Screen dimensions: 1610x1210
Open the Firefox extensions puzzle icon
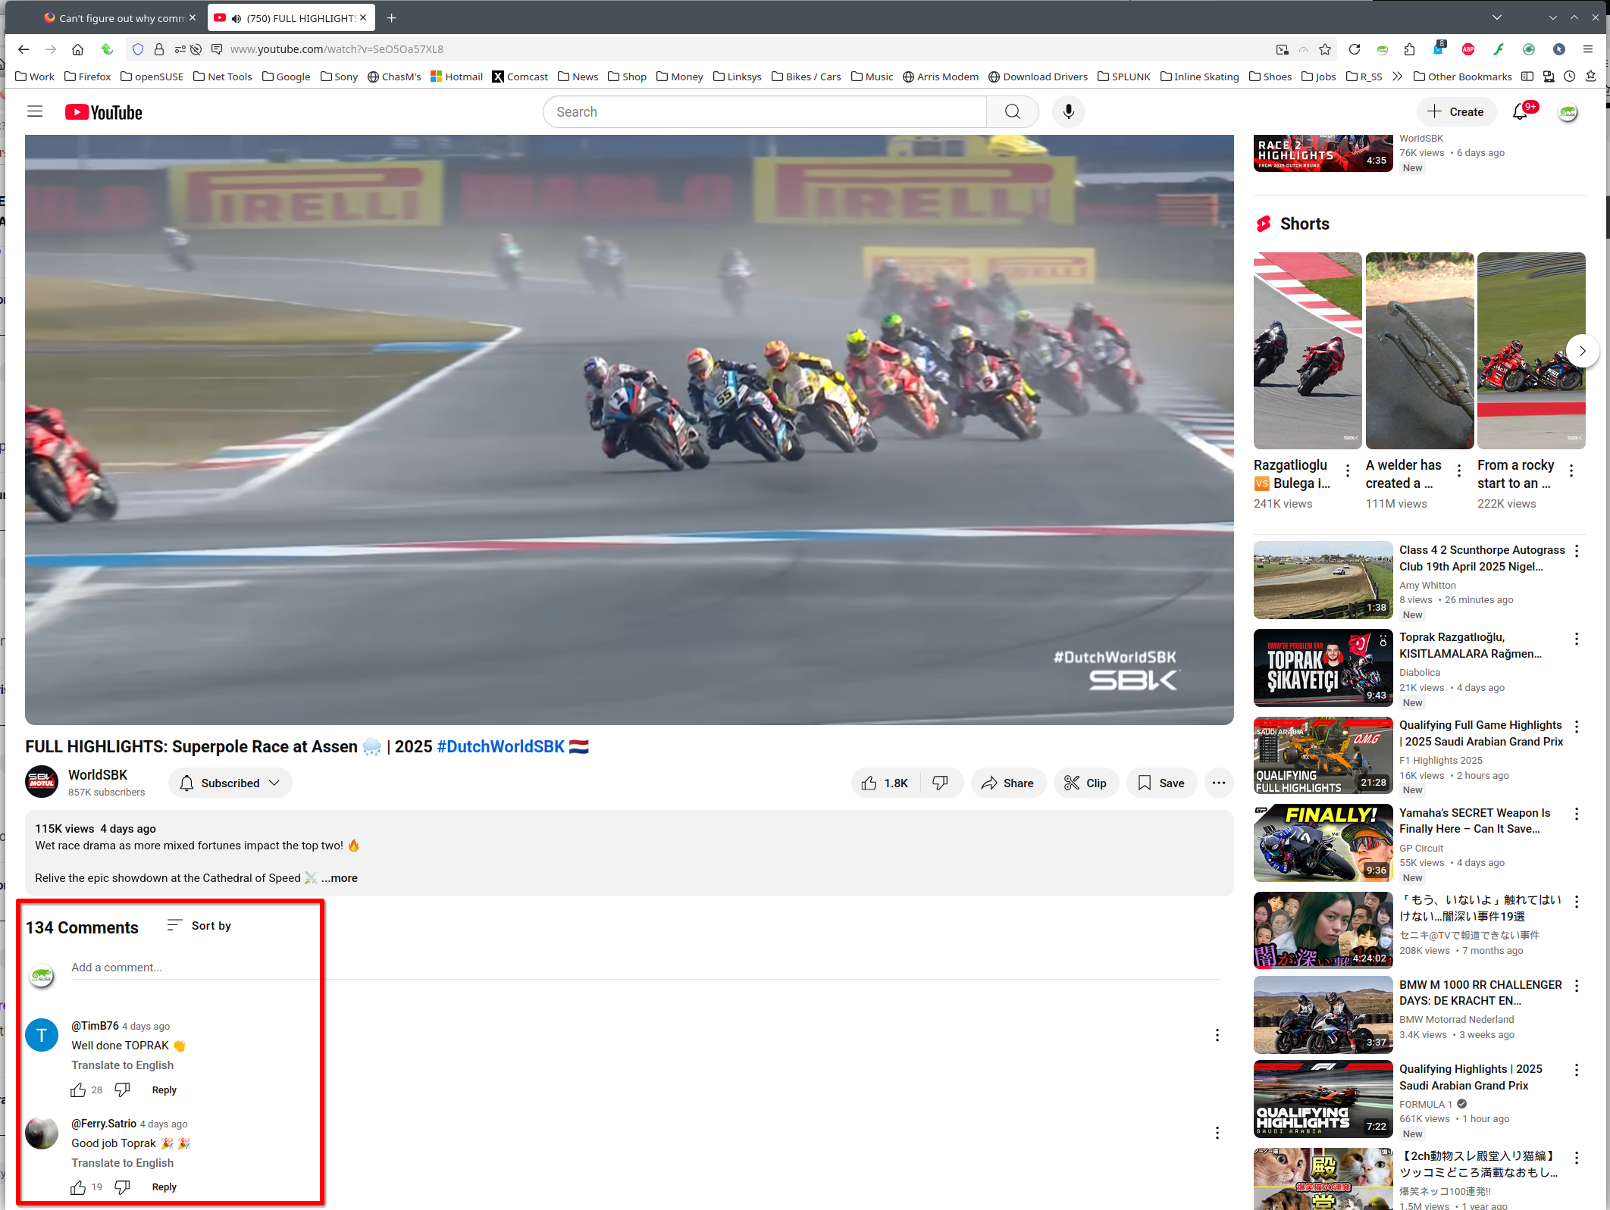click(1409, 49)
